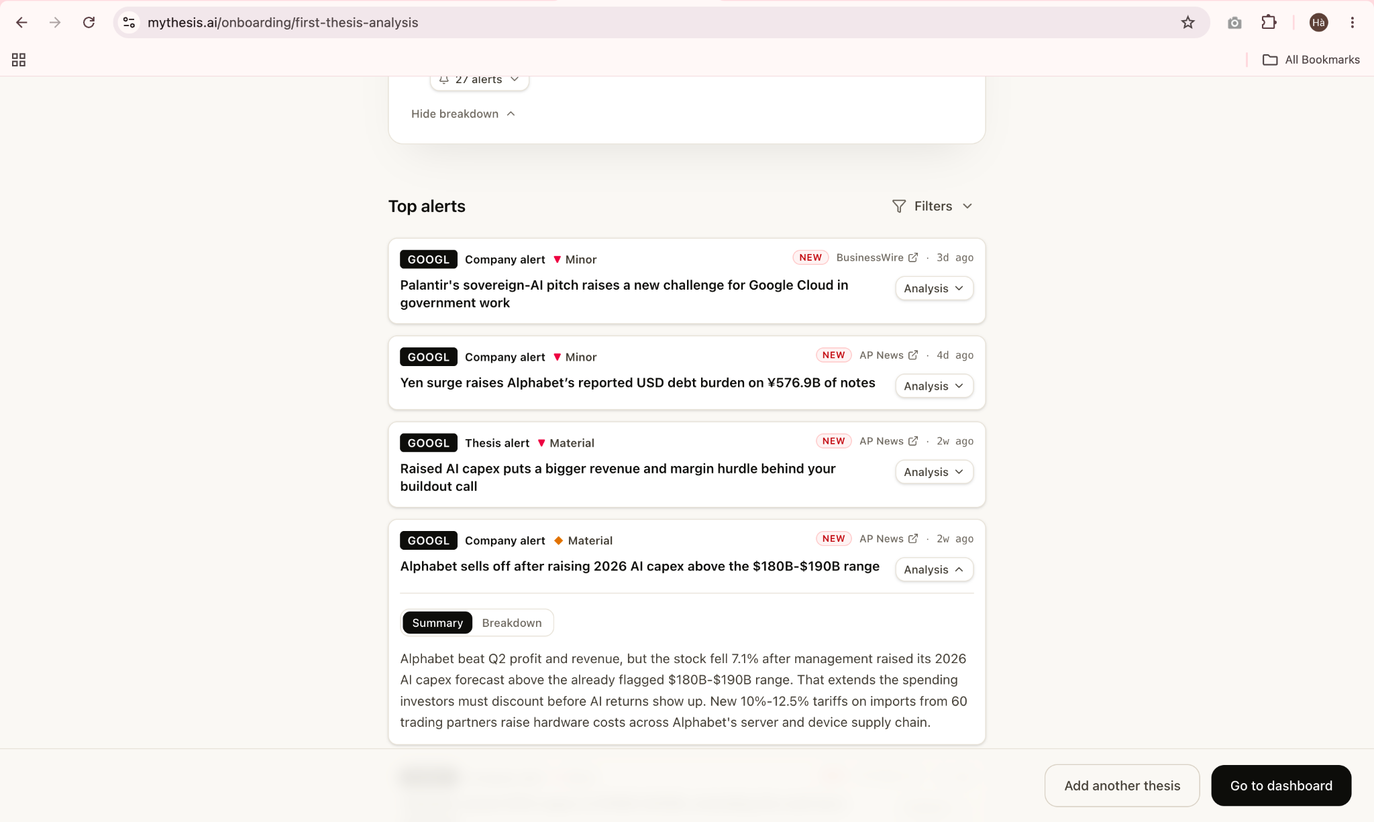Open BusinessWire external link icon
Viewport: 1374px width, 822px height.
tap(913, 257)
